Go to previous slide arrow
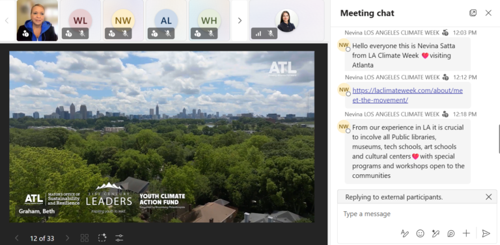Image resolution: width=500 pixels, height=245 pixels. pos(17,238)
